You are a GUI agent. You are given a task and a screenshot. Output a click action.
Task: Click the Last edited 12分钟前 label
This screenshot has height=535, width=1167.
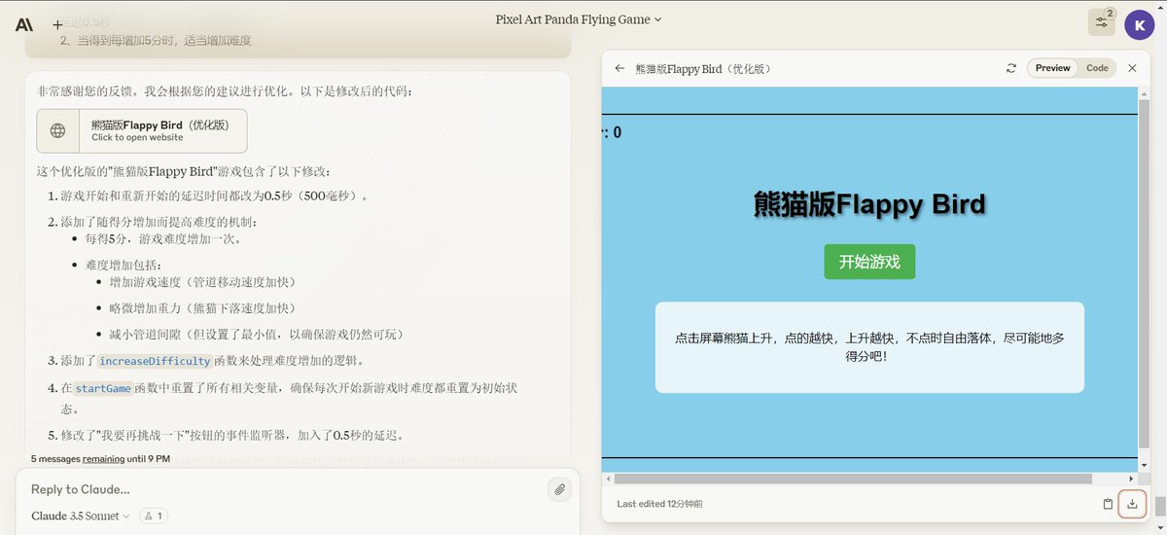coord(660,504)
